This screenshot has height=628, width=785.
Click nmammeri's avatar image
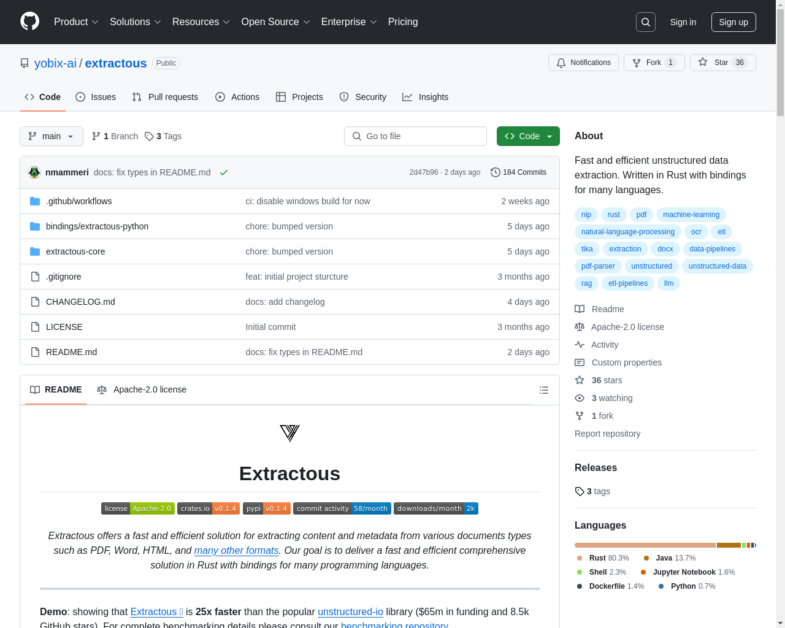(34, 172)
